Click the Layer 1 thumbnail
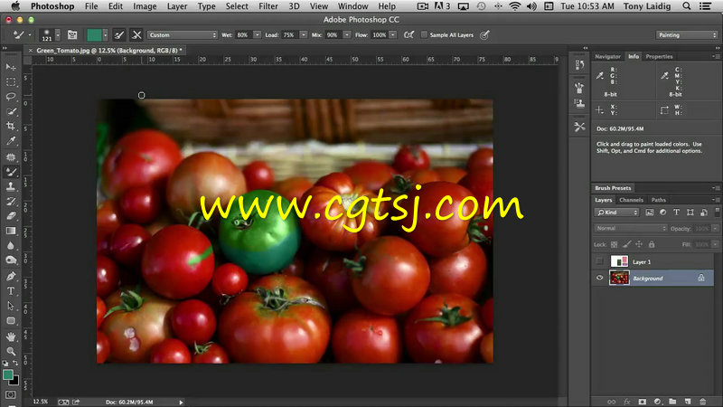The image size is (723, 407). [619, 261]
